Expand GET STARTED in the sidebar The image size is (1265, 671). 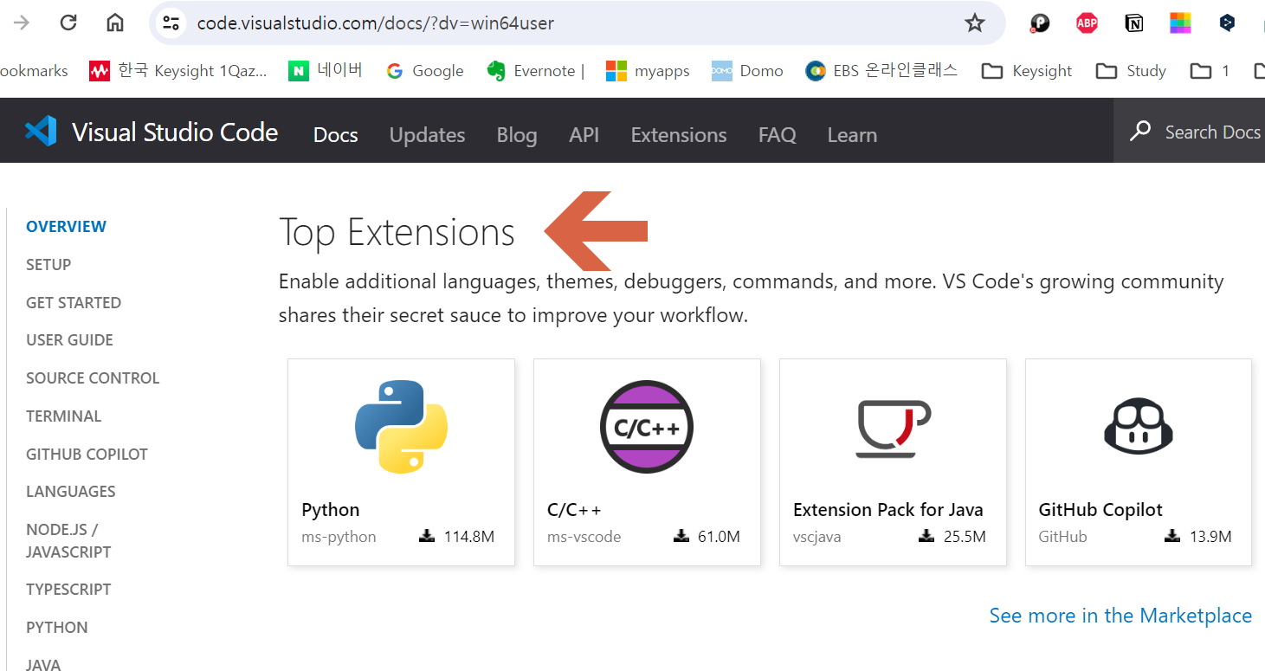coord(74,303)
